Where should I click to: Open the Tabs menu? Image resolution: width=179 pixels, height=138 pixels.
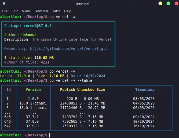coord(56,11)
